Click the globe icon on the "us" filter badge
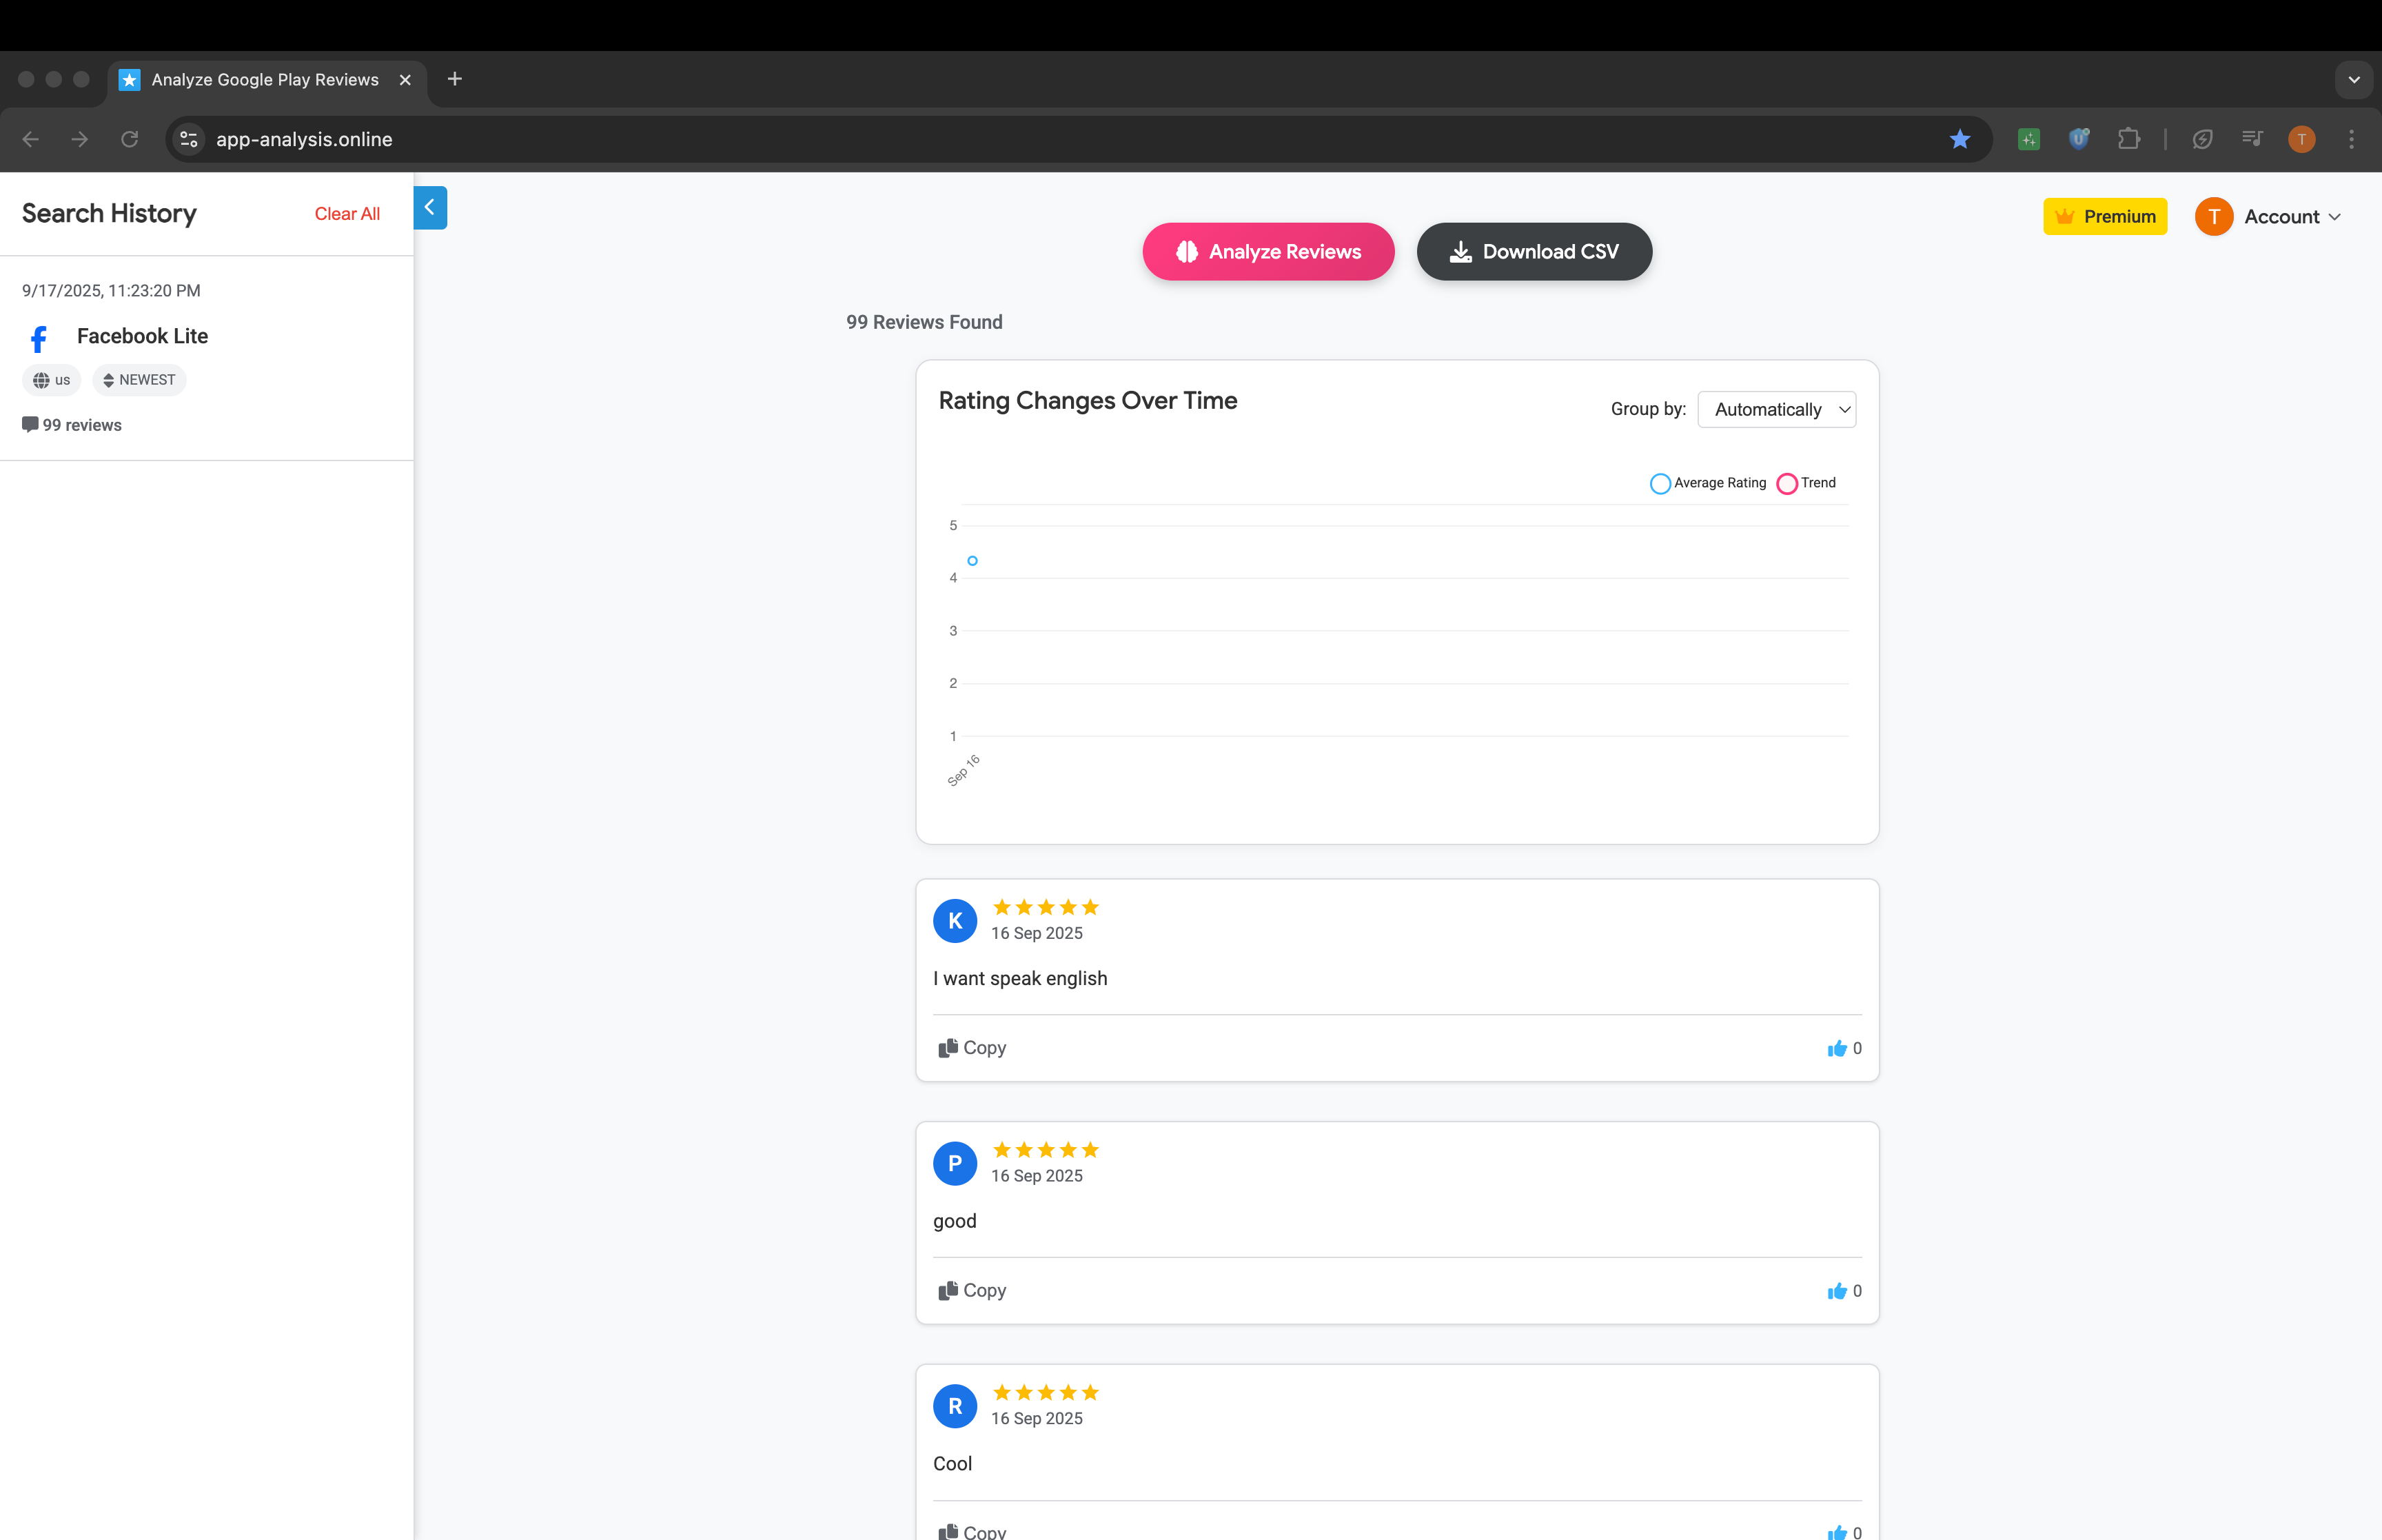Screen dimensions: 2382x1540 41,380
